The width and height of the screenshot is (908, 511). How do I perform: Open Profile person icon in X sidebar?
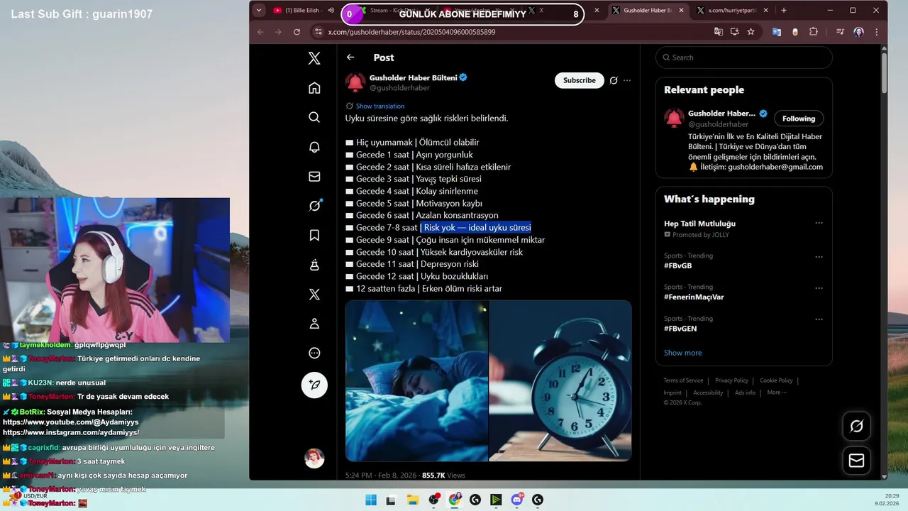314,324
